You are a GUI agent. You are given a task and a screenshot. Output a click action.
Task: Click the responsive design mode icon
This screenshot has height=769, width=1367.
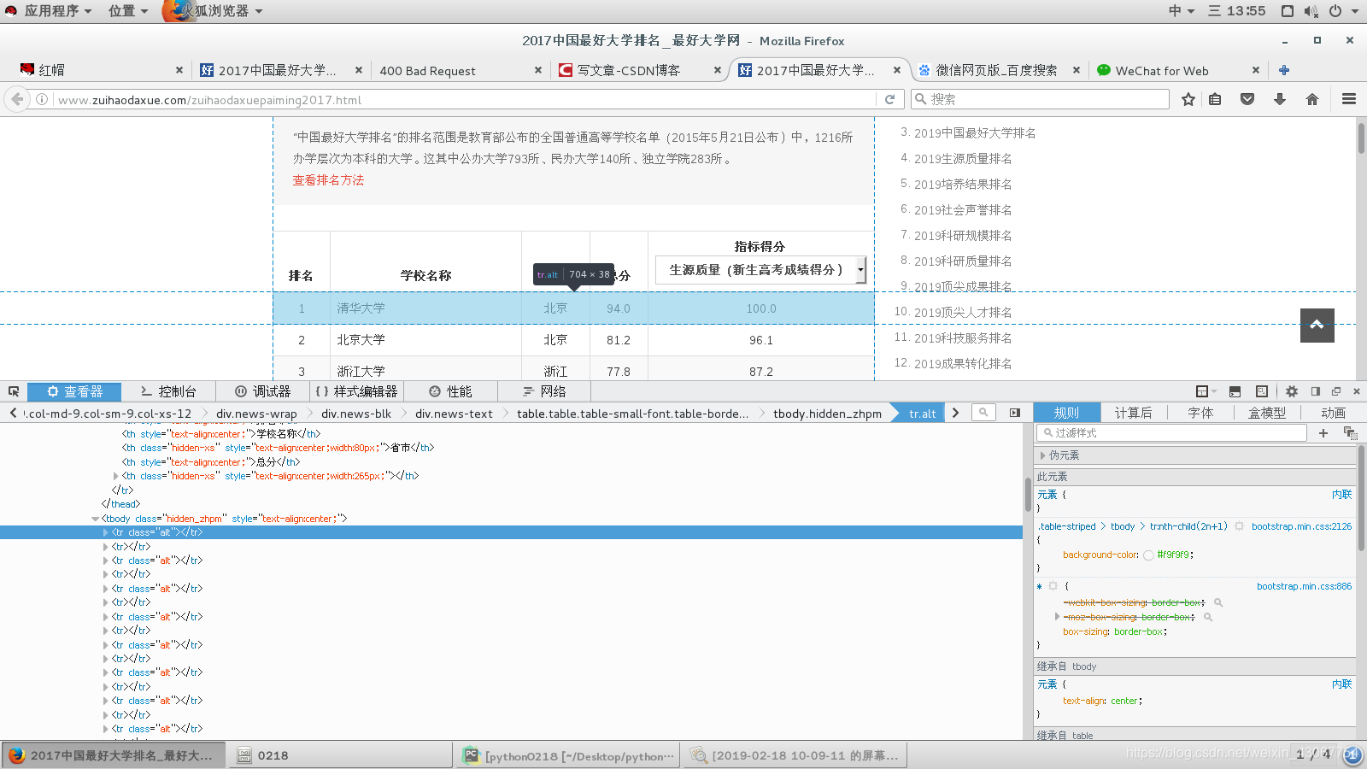click(x=1262, y=391)
